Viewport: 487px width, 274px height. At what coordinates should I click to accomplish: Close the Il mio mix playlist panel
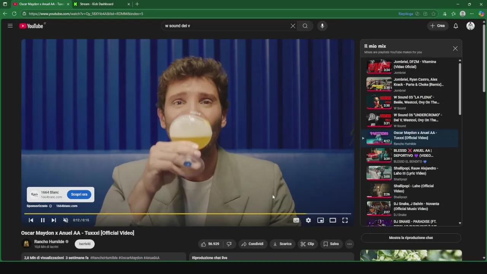coord(455,49)
